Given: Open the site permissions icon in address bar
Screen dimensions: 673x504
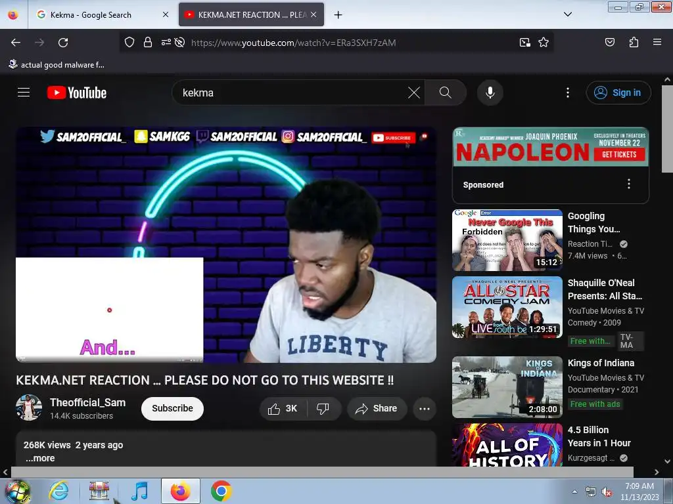Looking at the screenshot, I should pos(166,43).
